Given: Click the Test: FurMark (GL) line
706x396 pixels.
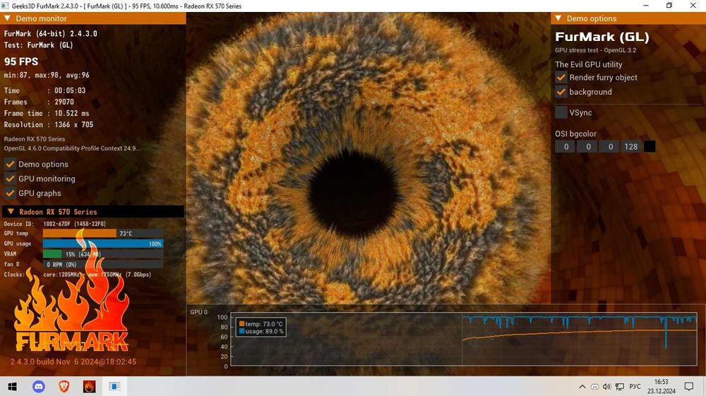Looking at the screenshot, I should tap(39, 45).
